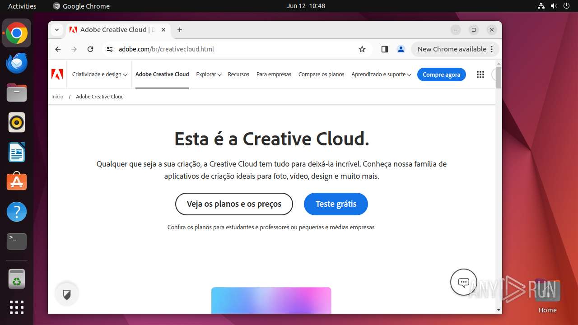Open the power icon in system tray
The width and height of the screenshot is (578, 325).
click(566, 6)
